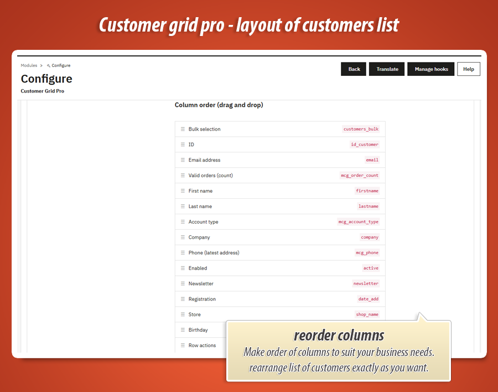The height and width of the screenshot is (392, 498).
Task: Select the Account type label
Action: 203,222
